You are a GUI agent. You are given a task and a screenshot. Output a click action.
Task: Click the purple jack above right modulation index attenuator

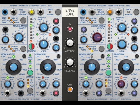(x=84, y=29)
